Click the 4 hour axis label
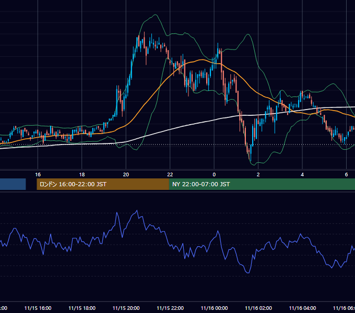The height and width of the screenshot is (313, 355). pyautogui.click(x=302, y=175)
